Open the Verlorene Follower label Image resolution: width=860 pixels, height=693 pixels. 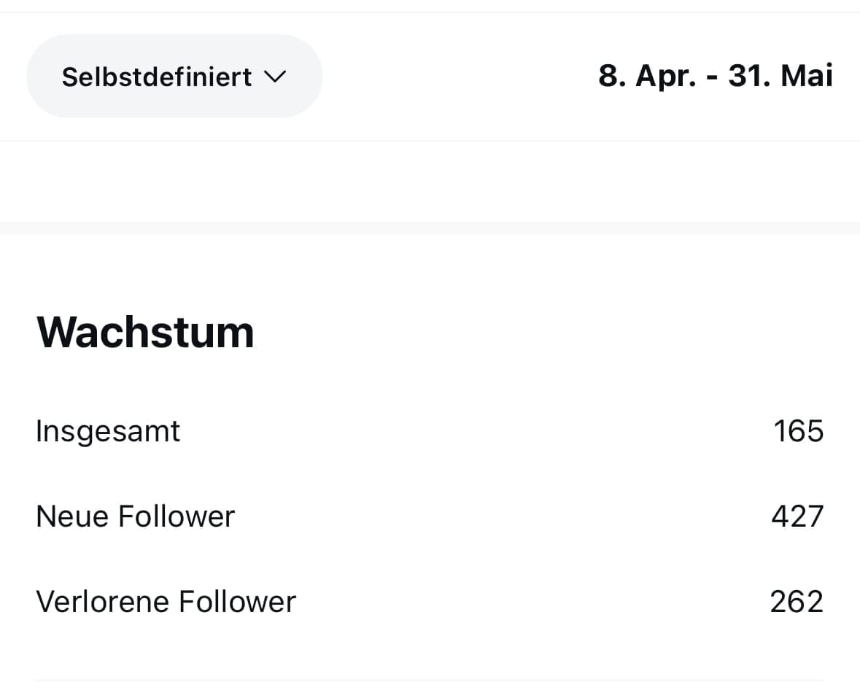pyautogui.click(x=166, y=602)
